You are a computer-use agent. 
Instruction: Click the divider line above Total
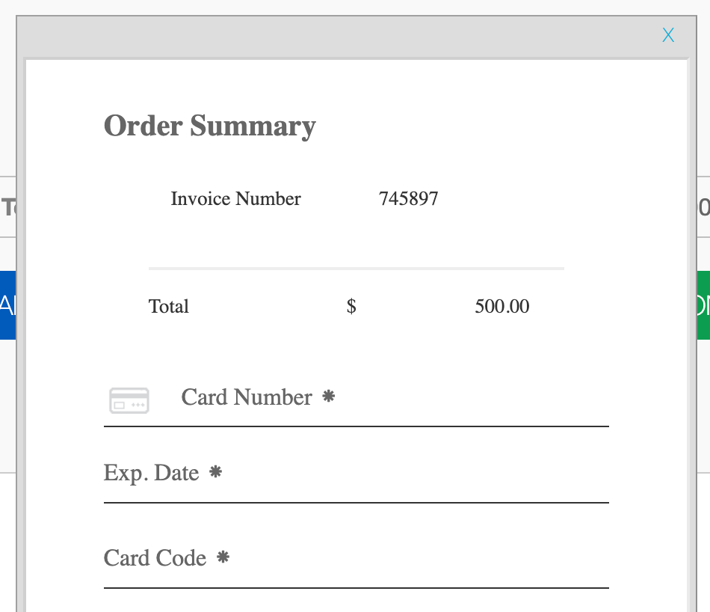tap(356, 269)
